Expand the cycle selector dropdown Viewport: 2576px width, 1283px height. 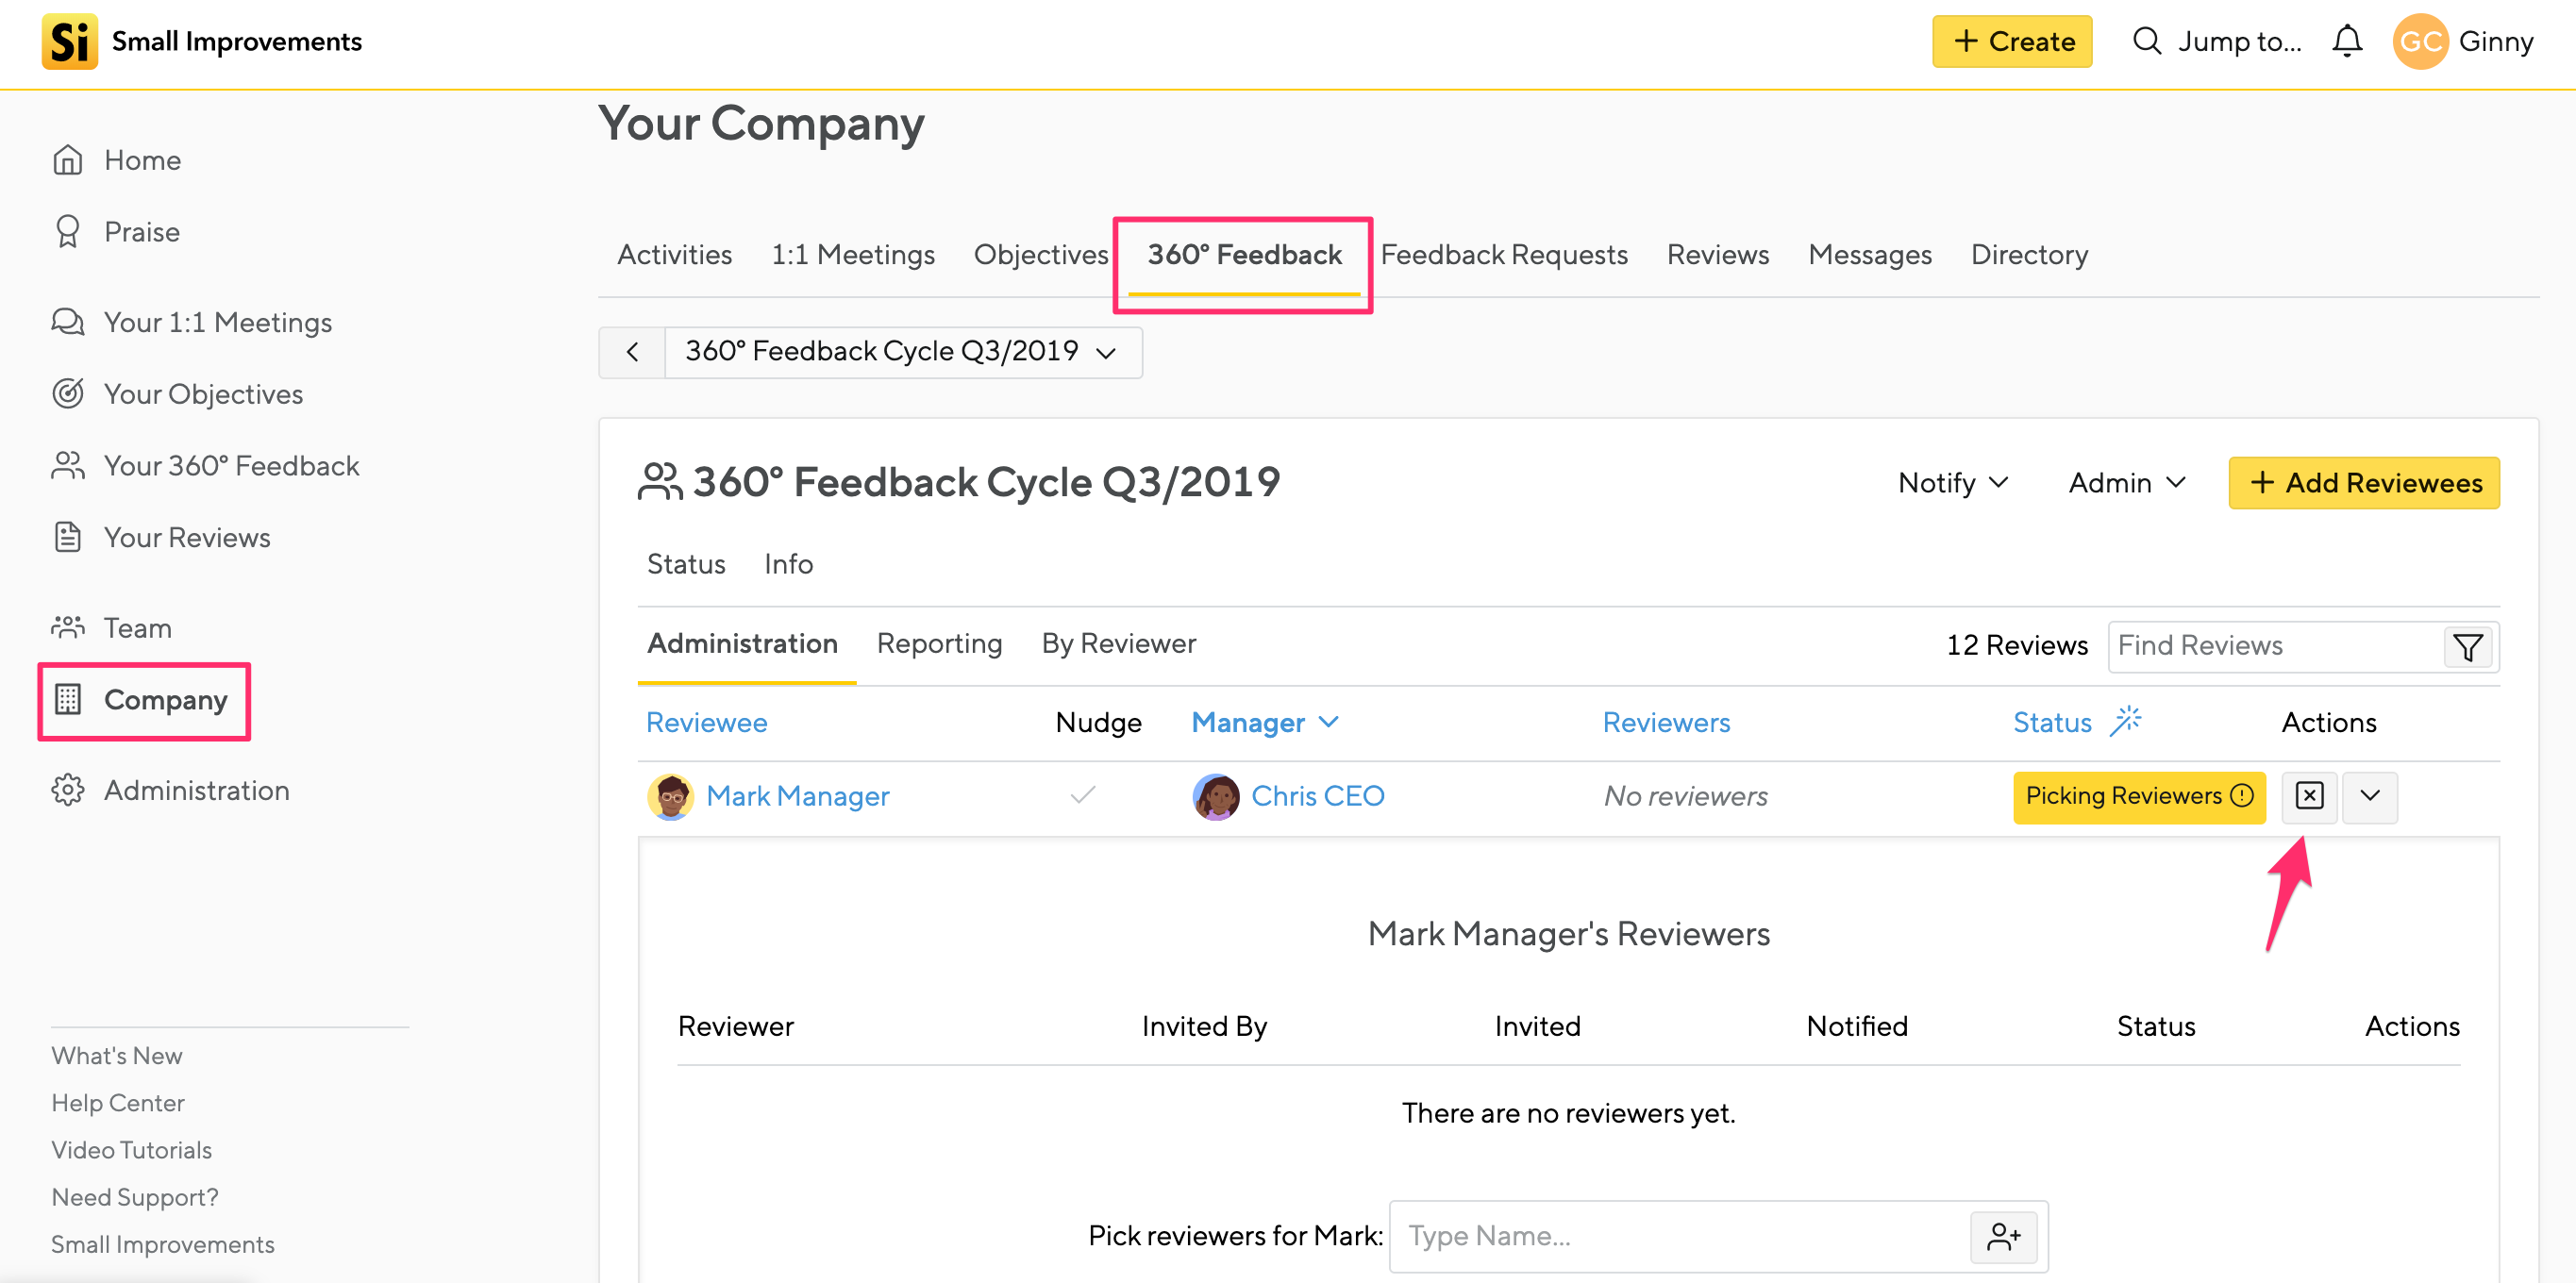[901, 352]
